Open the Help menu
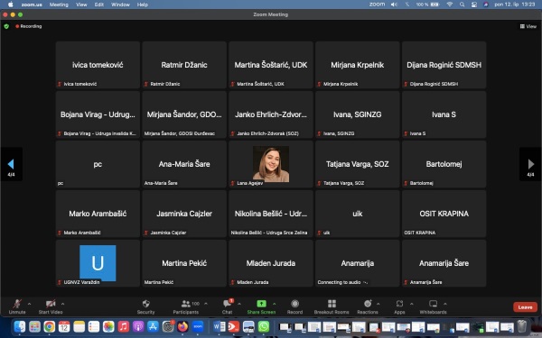 coord(143,5)
